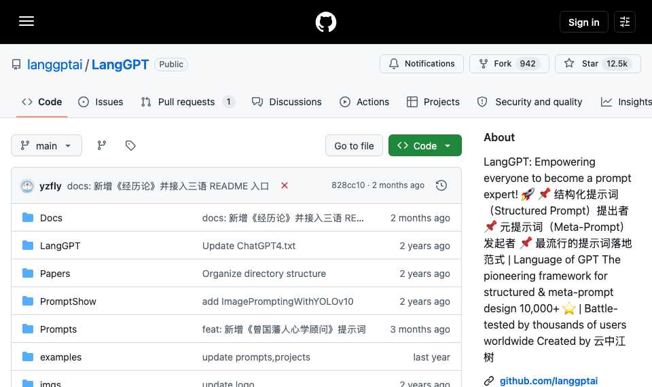Check failed status red X icon
Image resolution: width=652 pixels, height=387 pixels.
(x=285, y=185)
